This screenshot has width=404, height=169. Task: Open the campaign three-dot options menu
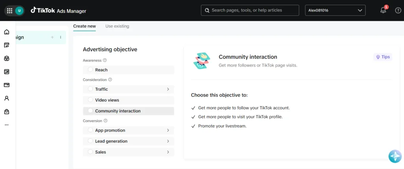click(x=60, y=37)
